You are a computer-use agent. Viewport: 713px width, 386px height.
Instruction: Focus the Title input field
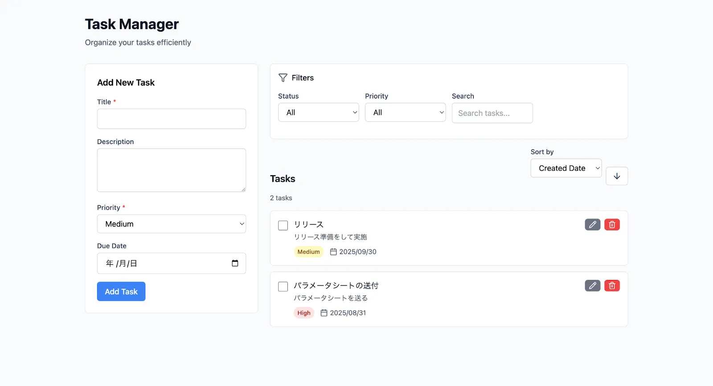coord(172,119)
